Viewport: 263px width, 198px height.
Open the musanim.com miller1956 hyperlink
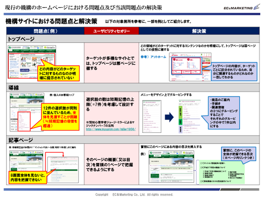(111, 129)
